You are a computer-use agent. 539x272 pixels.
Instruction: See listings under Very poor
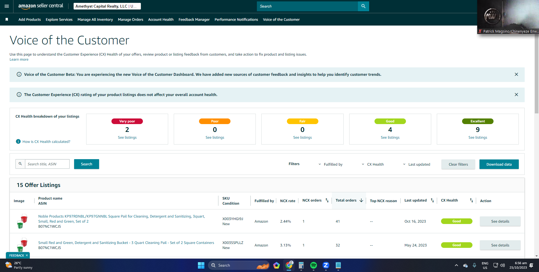pyautogui.click(x=127, y=137)
